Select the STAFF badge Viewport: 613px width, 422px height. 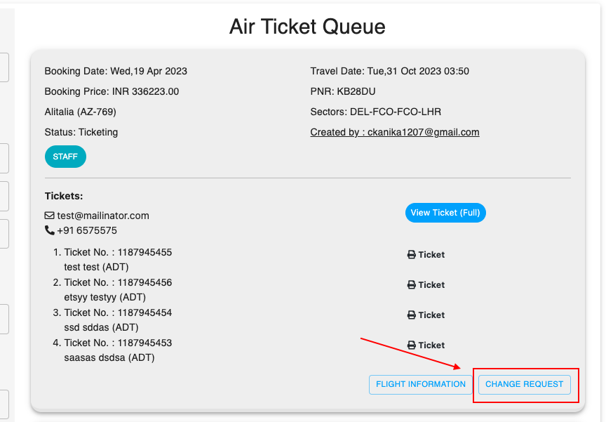click(x=65, y=157)
